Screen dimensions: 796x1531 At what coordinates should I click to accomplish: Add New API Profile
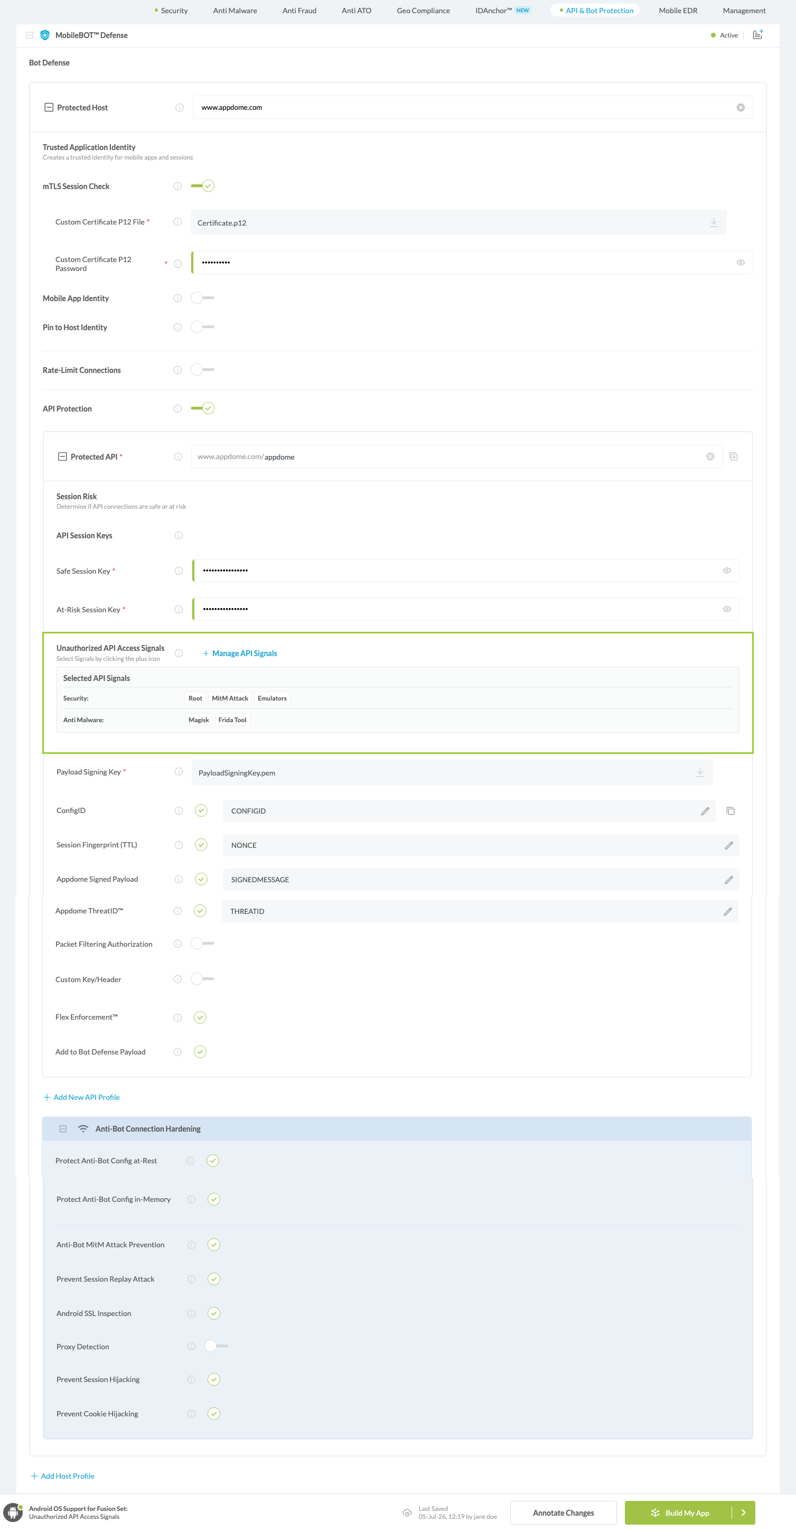coord(81,1097)
